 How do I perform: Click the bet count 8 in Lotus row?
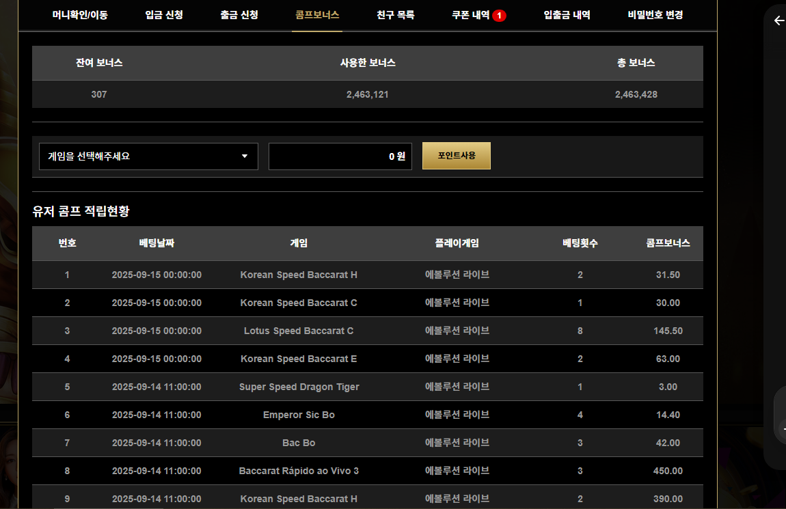tap(580, 331)
